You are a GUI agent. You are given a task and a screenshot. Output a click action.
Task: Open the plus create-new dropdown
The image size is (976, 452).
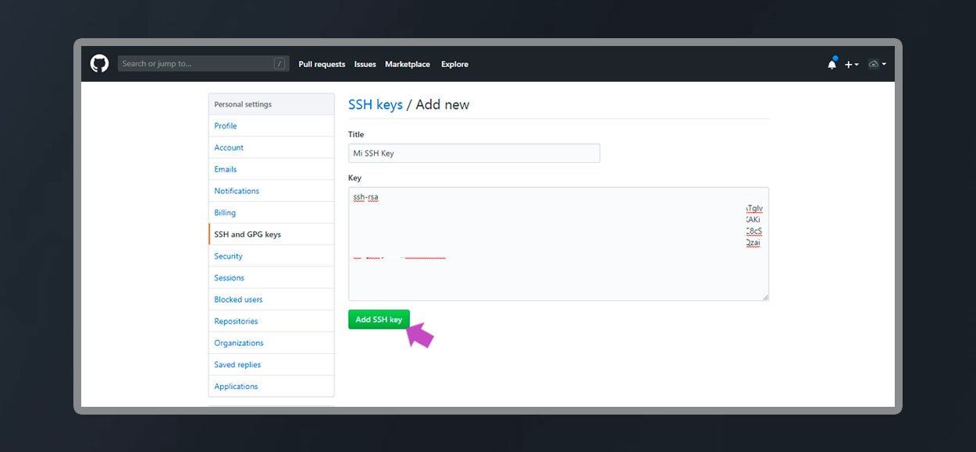(852, 65)
